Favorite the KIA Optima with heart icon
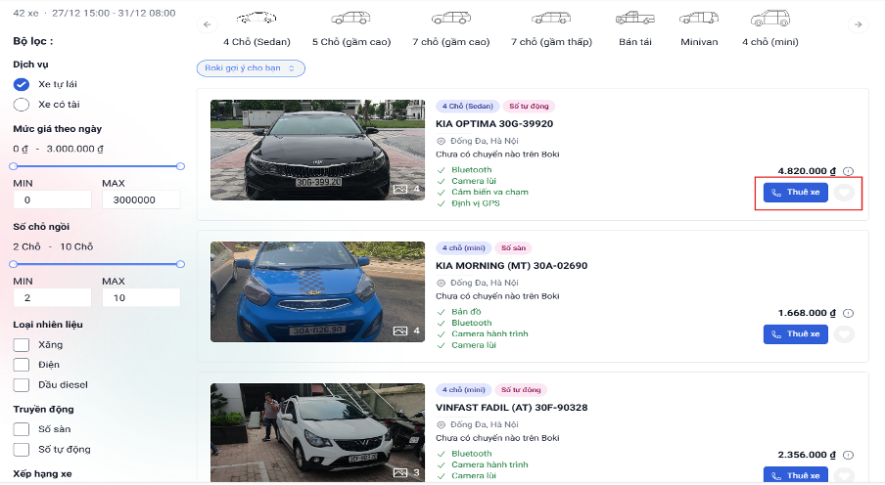Viewport: 885px width, 485px height. coord(844,193)
